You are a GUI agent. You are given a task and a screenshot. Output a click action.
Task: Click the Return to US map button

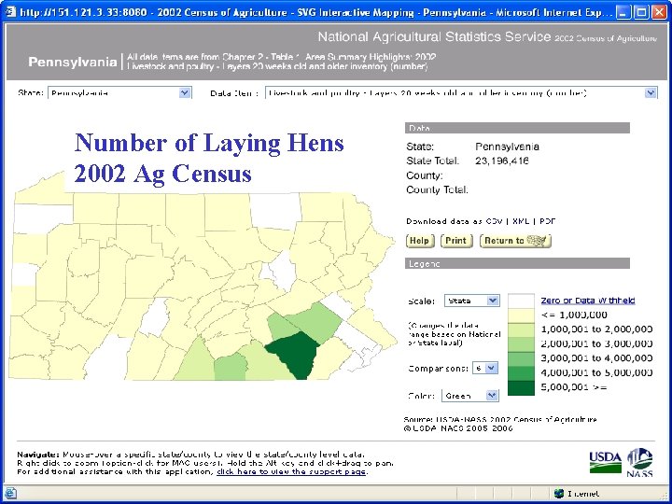coord(515,241)
